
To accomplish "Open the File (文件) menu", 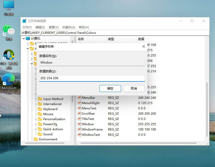I will pos(27,27).
